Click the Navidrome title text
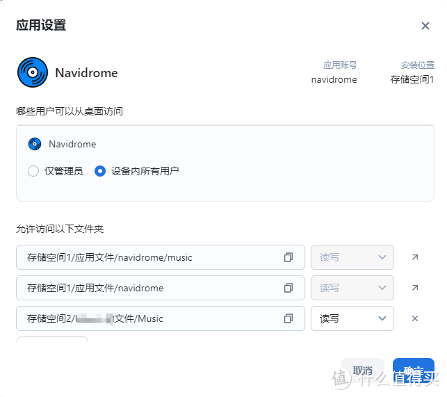 (86, 73)
